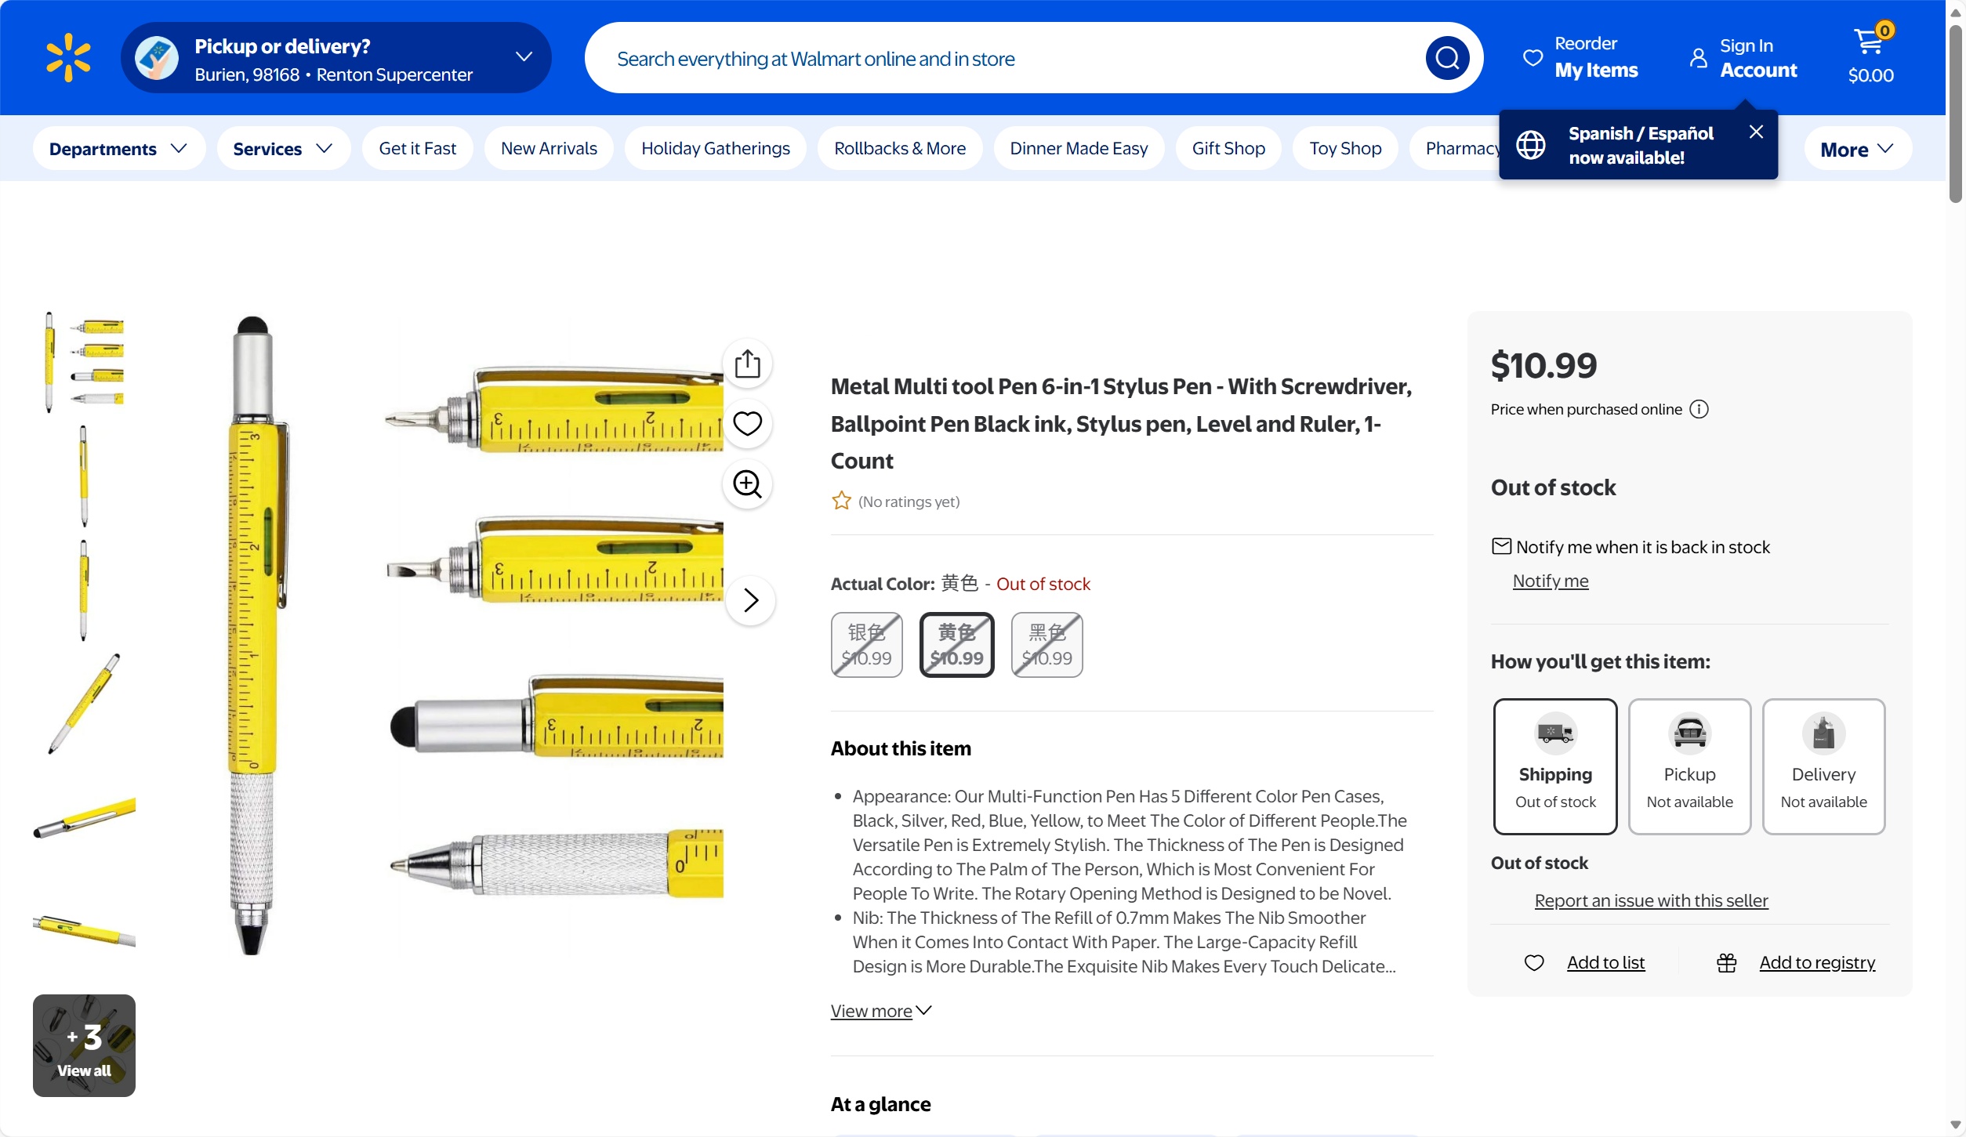The width and height of the screenshot is (1966, 1137).
Task: Go to Toy Shop section
Action: (1345, 149)
